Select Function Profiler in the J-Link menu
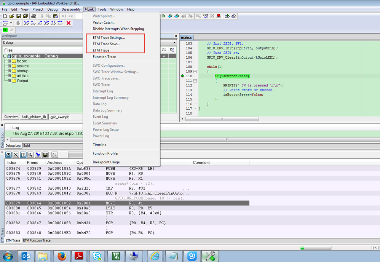The height and width of the screenshot is (262, 380). click(x=105, y=153)
